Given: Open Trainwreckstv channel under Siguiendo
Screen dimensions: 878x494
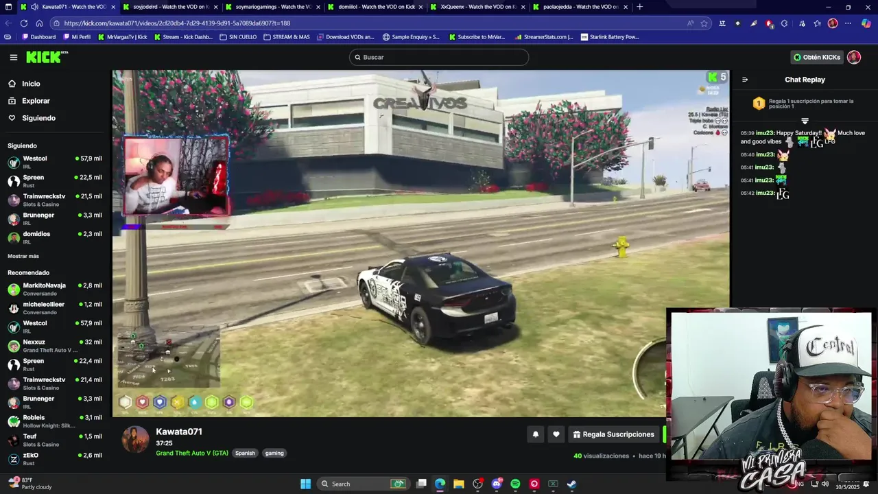Looking at the screenshot, I should (55, 200).
